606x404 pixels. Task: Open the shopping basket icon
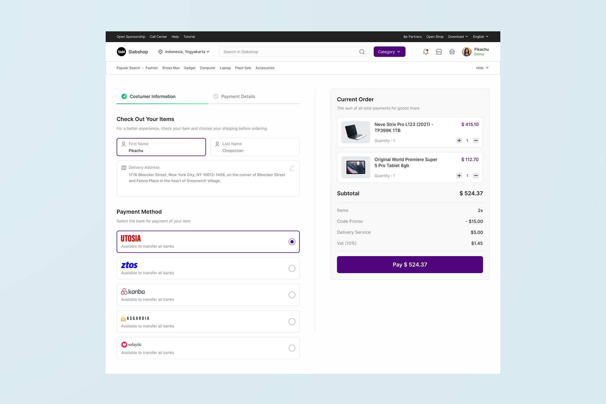point(452,52)
